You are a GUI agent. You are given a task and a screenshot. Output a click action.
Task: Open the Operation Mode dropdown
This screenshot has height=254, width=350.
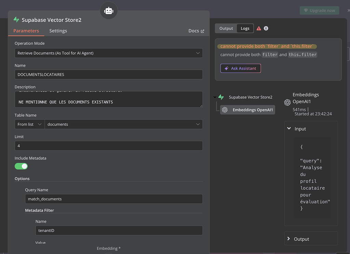tap(108, 53)
